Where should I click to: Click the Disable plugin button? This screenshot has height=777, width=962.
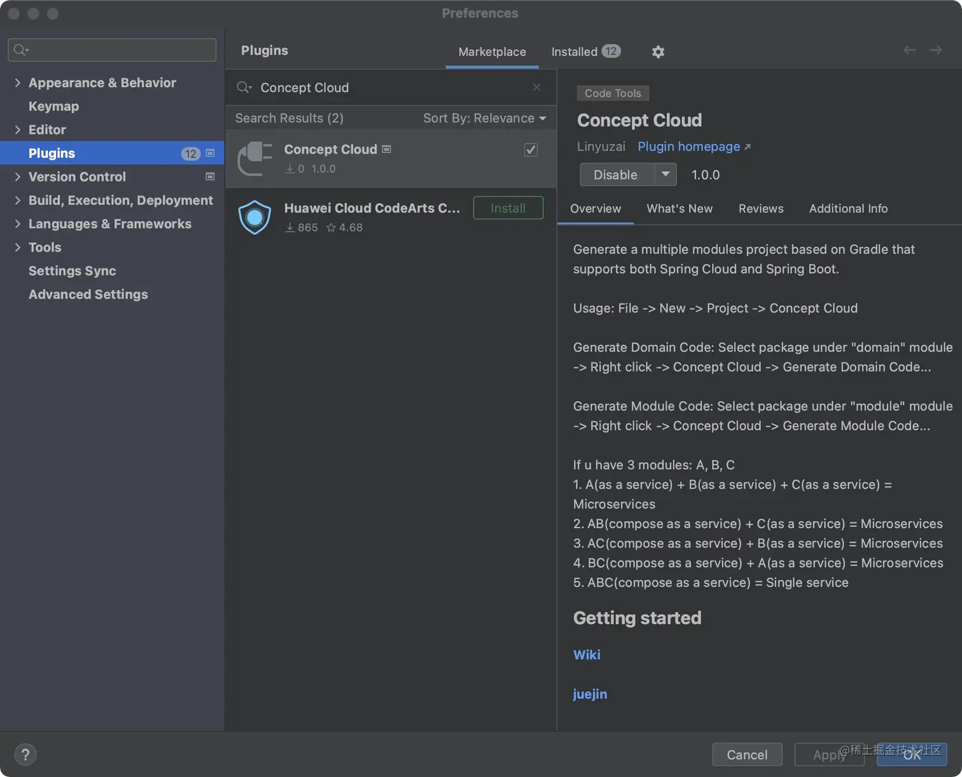(617, 174)
